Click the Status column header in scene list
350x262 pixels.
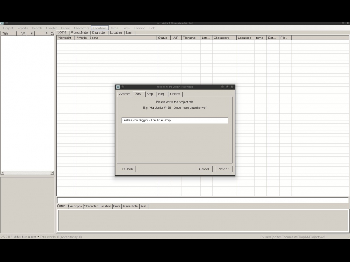click(x=163, y=38)
